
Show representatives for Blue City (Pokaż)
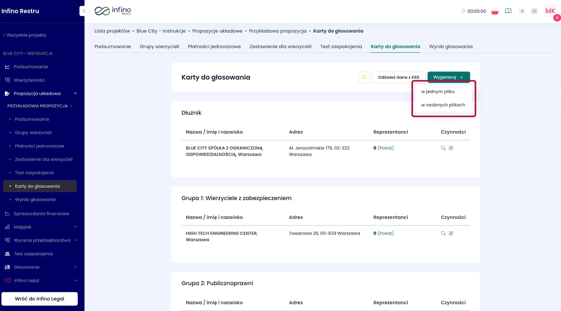[x=386, y=148]
